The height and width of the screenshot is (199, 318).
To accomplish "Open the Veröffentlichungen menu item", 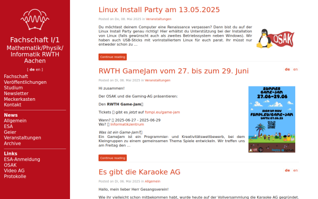I will tap(25, 82).
